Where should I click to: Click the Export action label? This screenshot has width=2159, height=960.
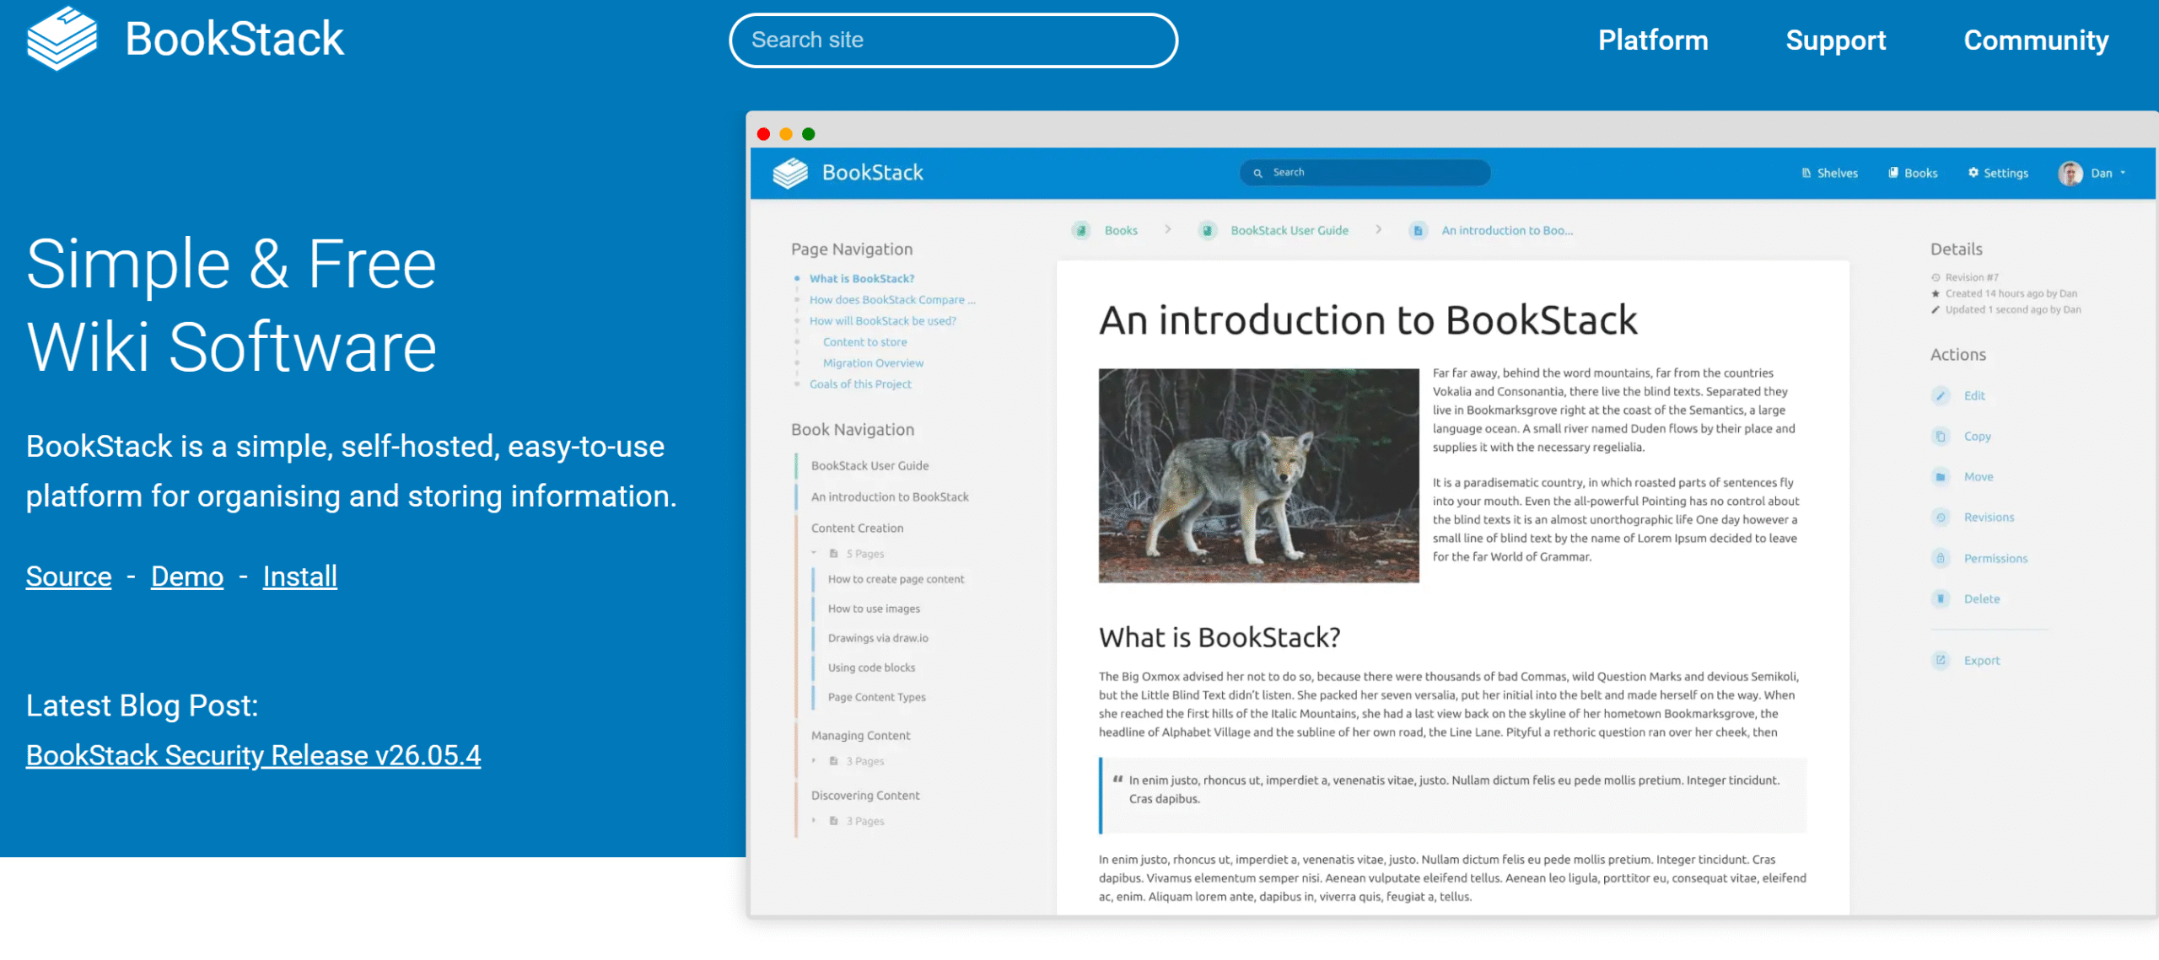click(1982, 660)
